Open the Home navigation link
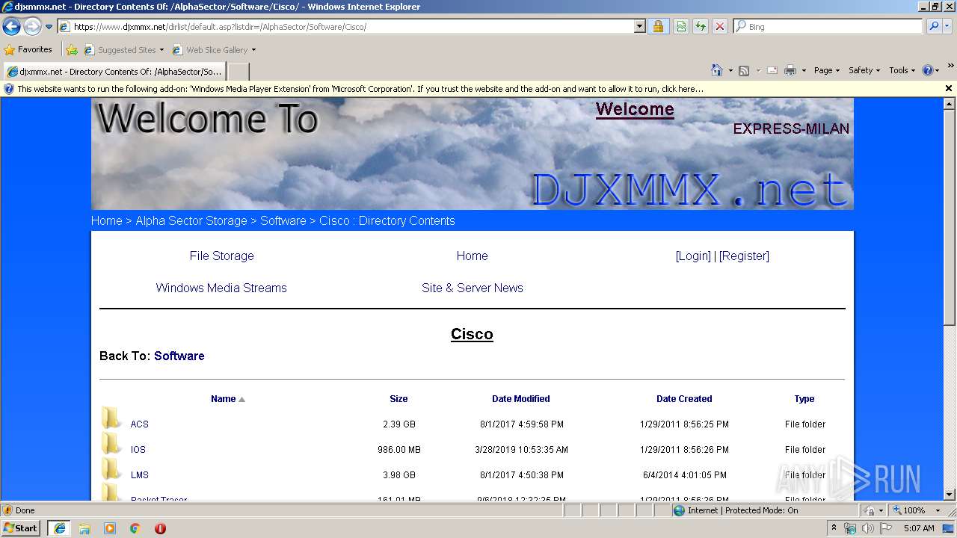 point(472,256)
